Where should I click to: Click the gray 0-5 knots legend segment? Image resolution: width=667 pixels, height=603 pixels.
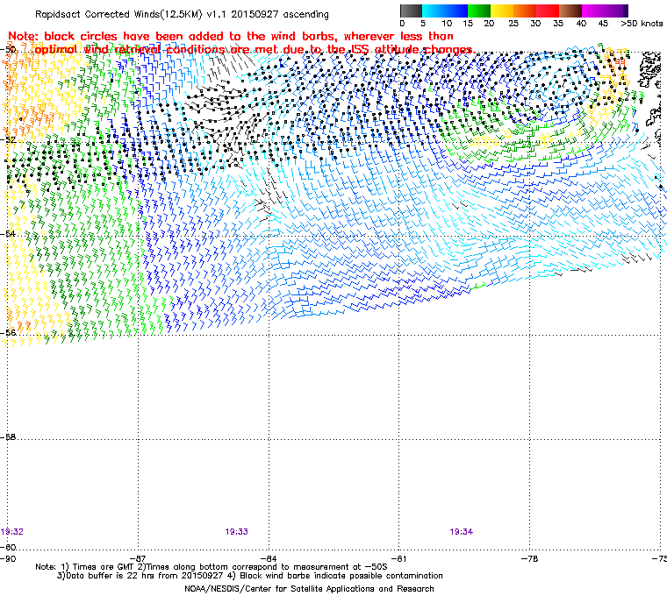[411, 11]
